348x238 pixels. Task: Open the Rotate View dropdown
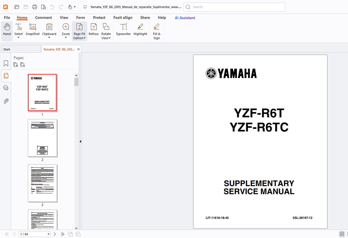click(106, 31)
